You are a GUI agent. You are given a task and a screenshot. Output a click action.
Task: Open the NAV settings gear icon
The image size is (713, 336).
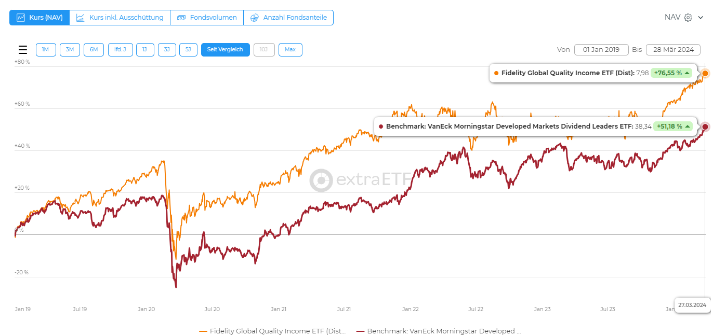click(688, 18)
